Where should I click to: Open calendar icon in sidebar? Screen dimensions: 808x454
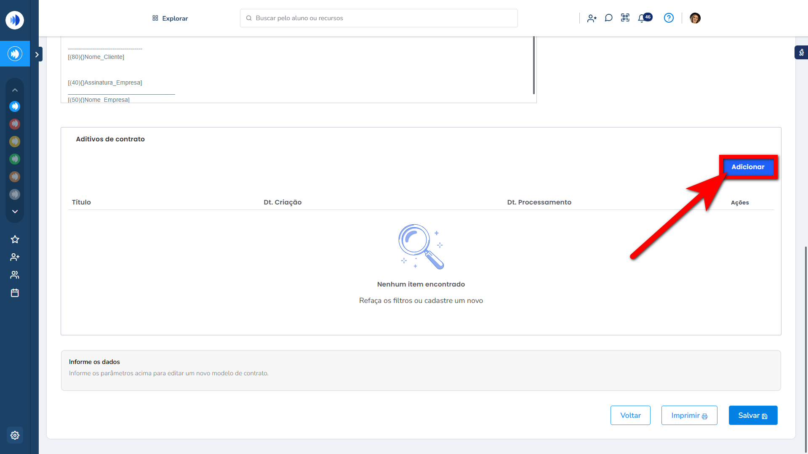click(x=15, y=293)
